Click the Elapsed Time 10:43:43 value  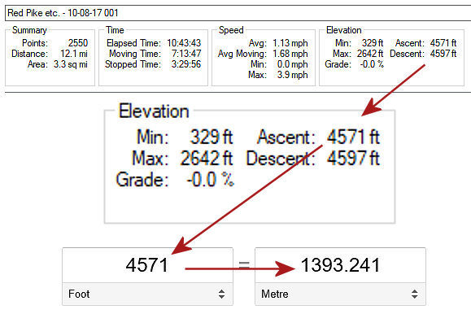[x=184, y=43]
